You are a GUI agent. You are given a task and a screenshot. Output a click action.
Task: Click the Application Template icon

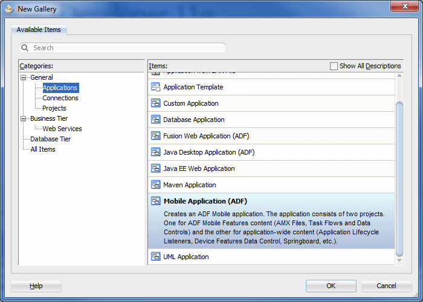(156, 87)
